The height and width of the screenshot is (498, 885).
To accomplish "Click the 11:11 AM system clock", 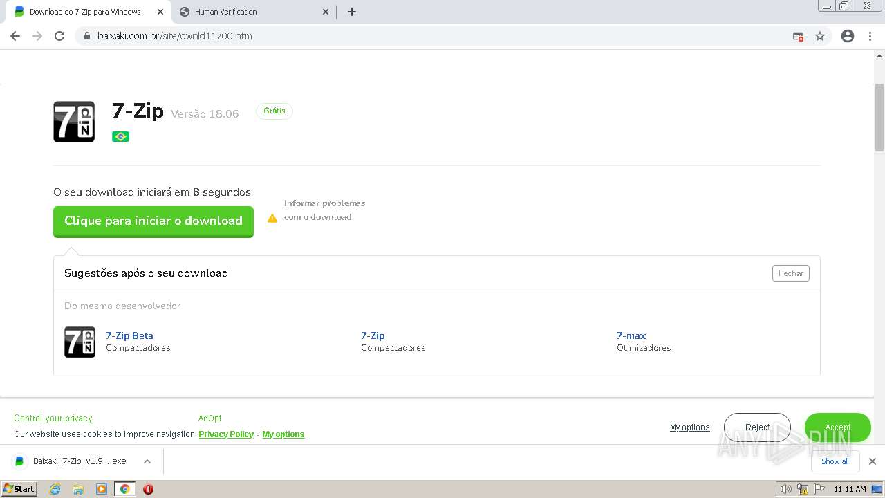I will click(x=850, y=489).
